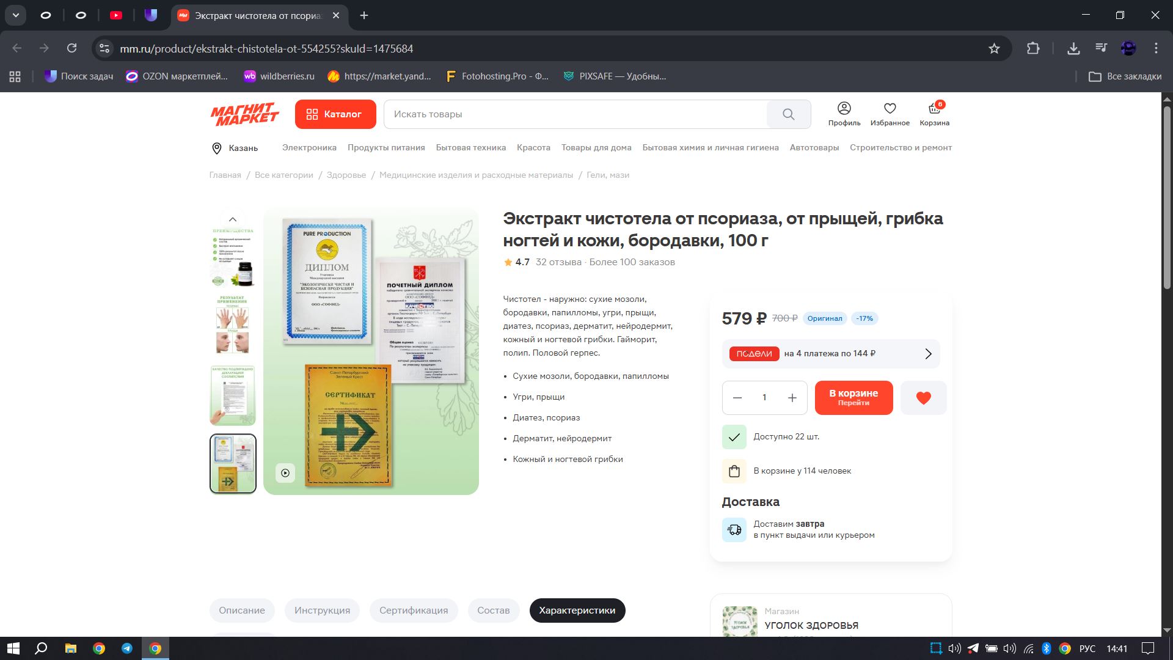Bookmark page with star icon
Viewport: 1173px width, 660px height.
coord(994,48)
